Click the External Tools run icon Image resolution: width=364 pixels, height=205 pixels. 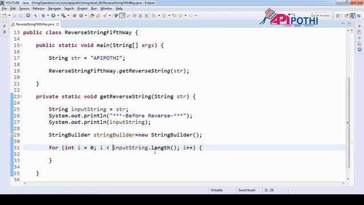point(63,15)
